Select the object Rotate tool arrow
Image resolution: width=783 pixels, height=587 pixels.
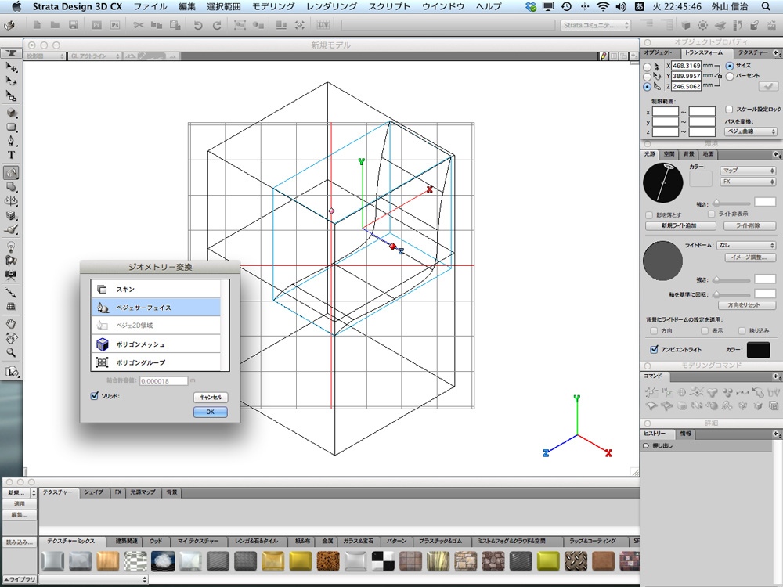tap(11, 81)
